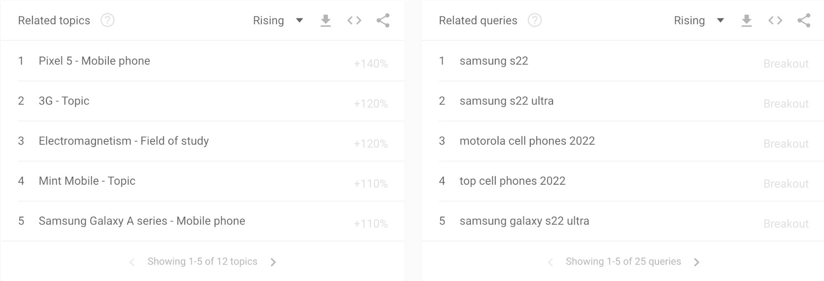The height and width of the screenshot is (281, 824).
Task: Open the samsung s22 ultra query
Action: click(x=506, y=101)
